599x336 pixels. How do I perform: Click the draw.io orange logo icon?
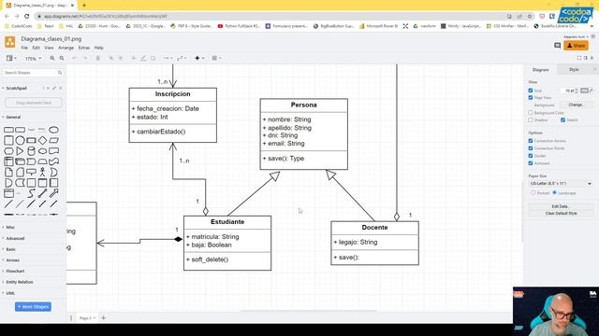10,42
